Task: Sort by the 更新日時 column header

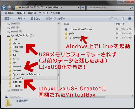Action: (x=120, y=24)
